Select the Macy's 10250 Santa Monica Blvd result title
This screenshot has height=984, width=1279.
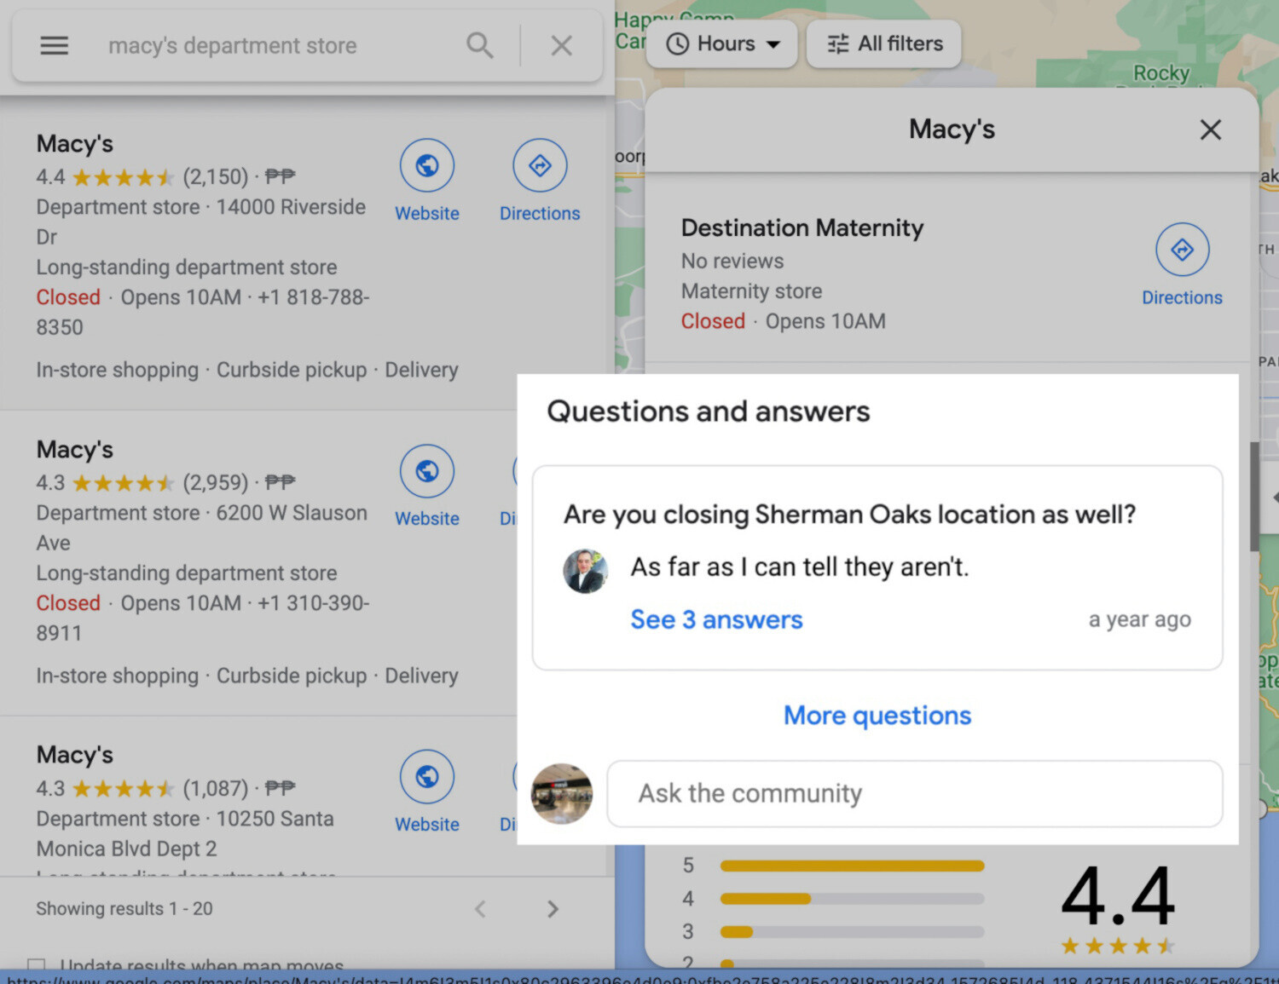[75, 754]
